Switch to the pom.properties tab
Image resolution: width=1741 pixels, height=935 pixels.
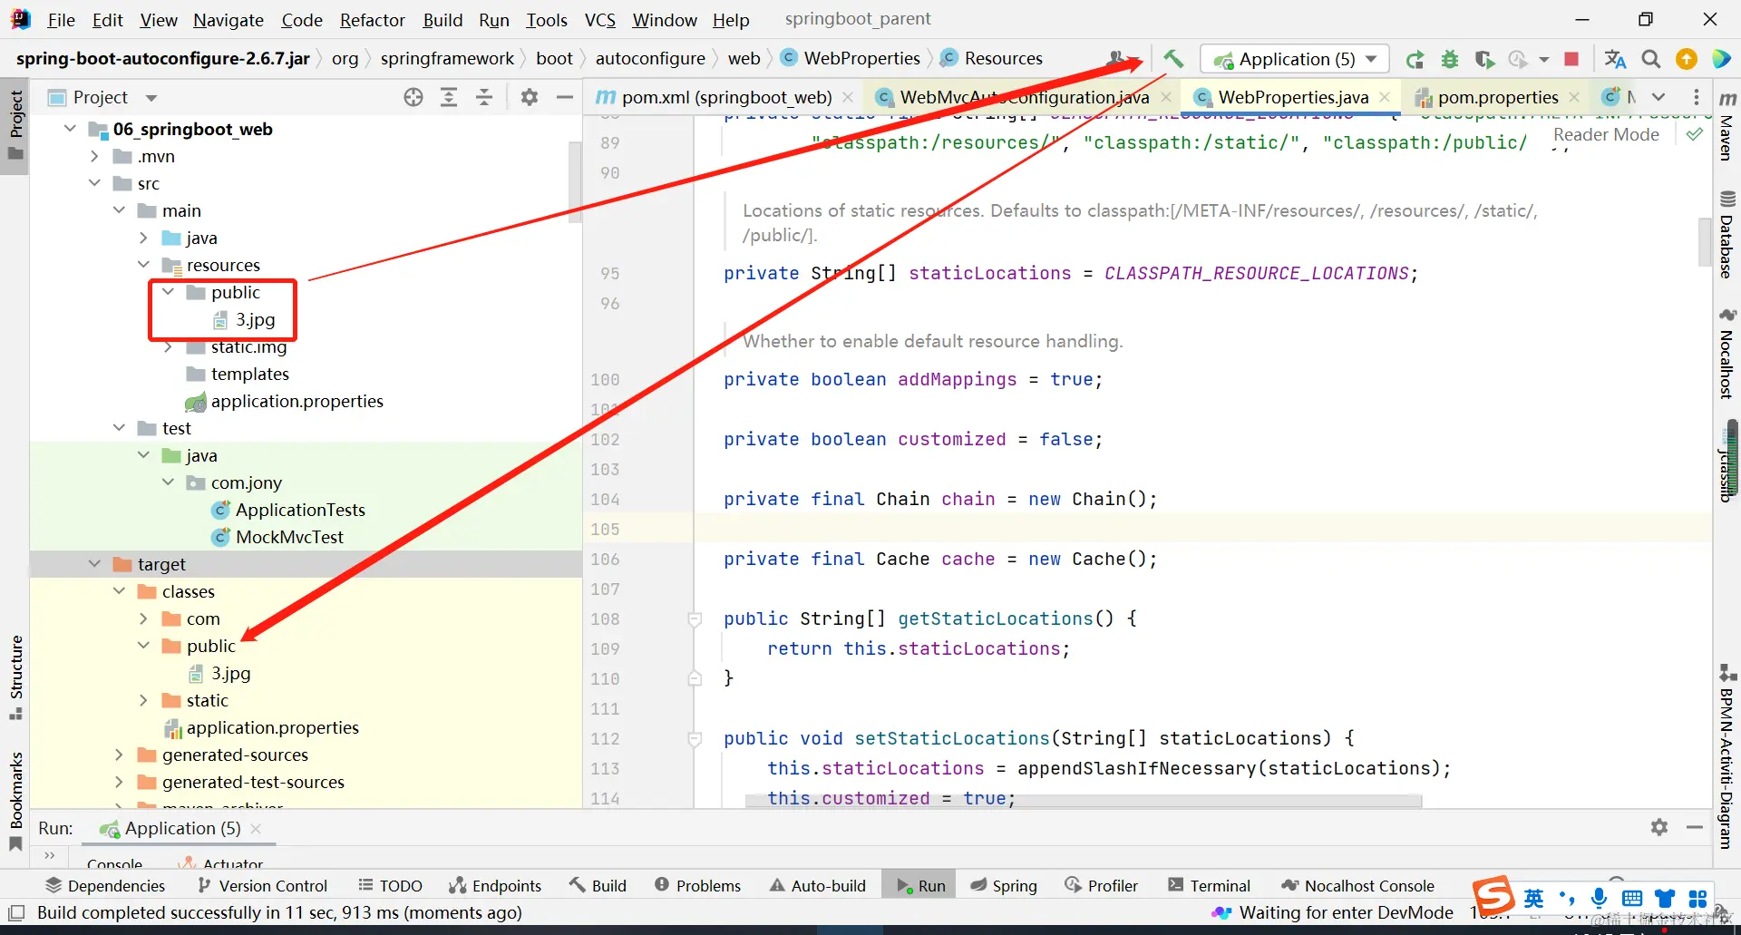(x=1498, y=97)
